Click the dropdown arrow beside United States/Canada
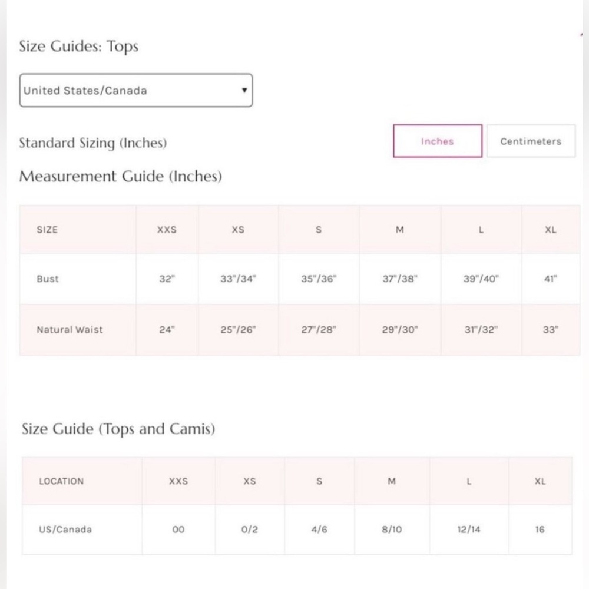 point(244,90)
